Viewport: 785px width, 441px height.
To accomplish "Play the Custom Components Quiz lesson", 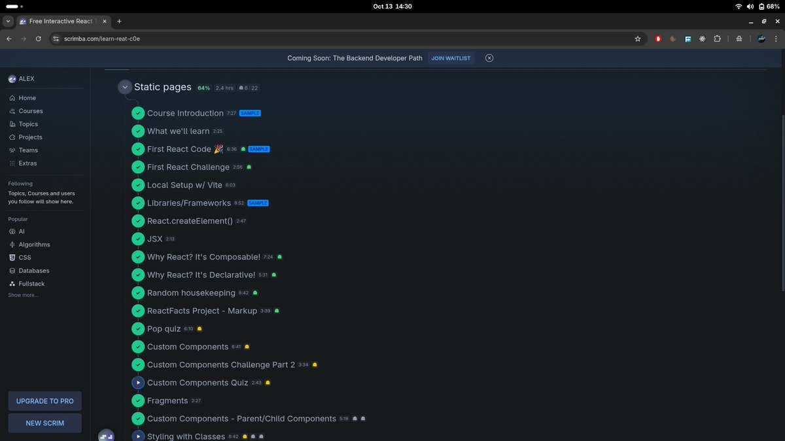I will [x=137, y=383].
